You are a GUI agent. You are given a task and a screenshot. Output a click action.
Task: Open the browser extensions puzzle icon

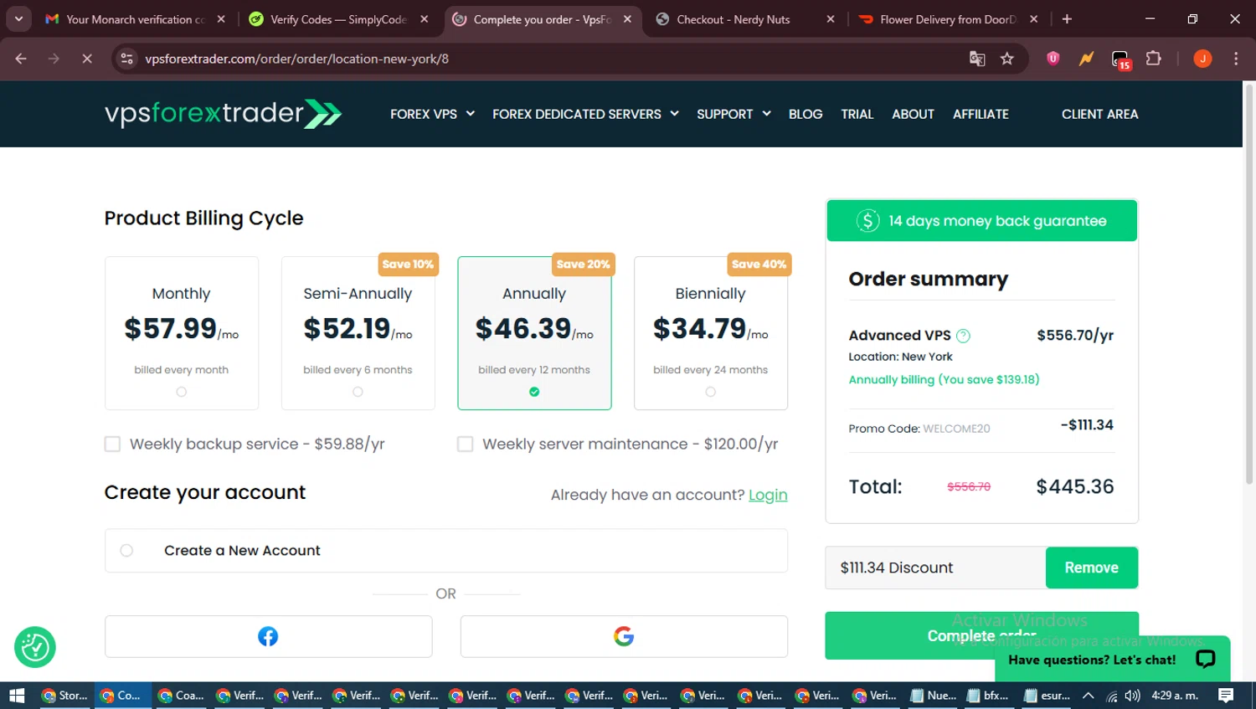[1154, 59]
